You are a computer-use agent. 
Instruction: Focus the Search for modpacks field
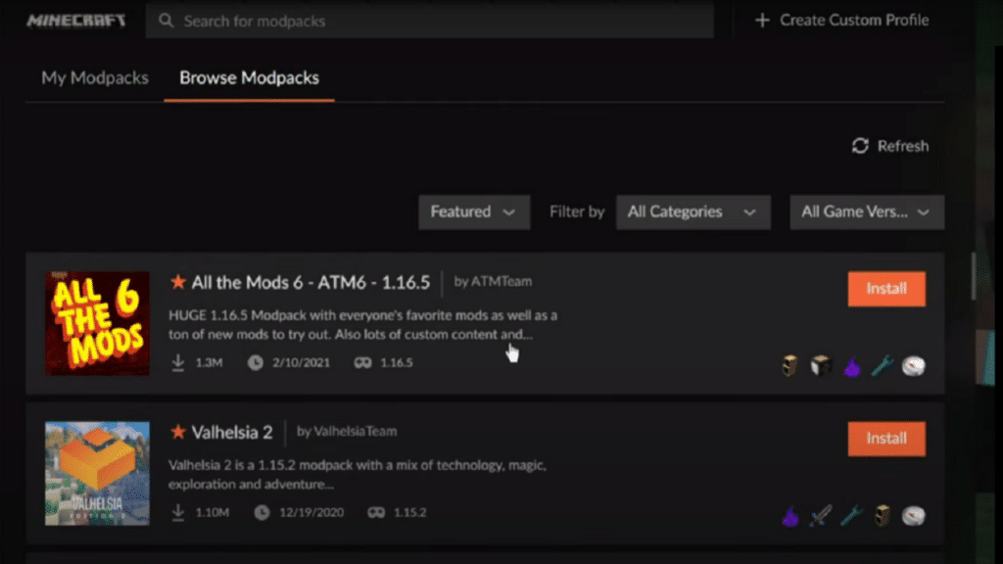tap(441, 21)
